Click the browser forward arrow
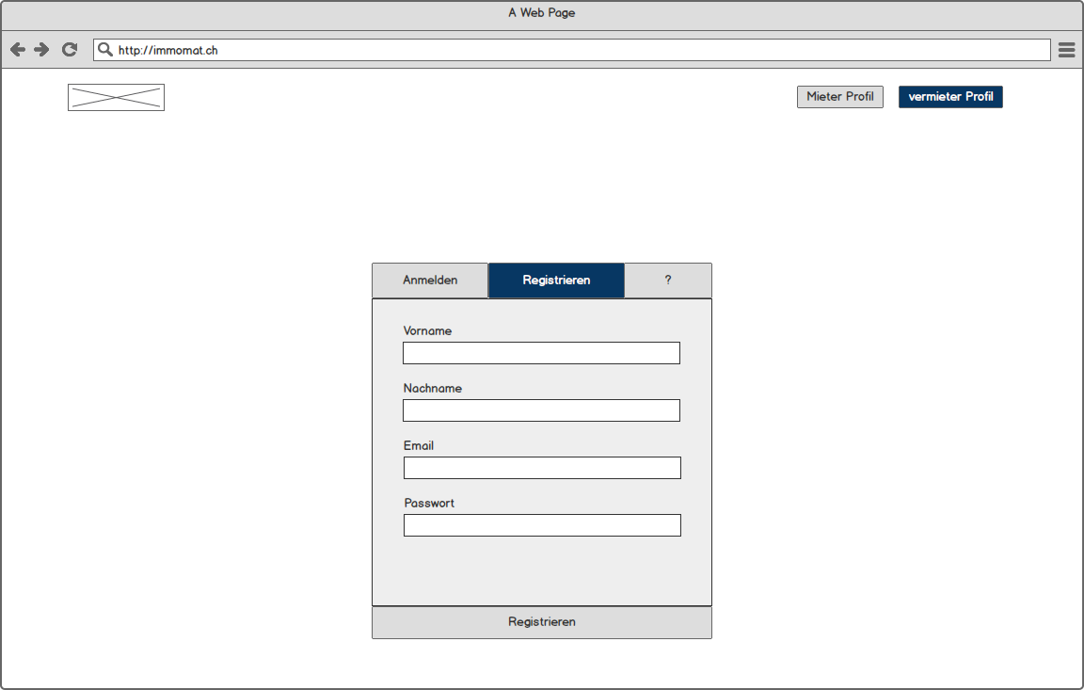Screen dimensions: 1084x690 pyautogui.click(x=41, y=50)
